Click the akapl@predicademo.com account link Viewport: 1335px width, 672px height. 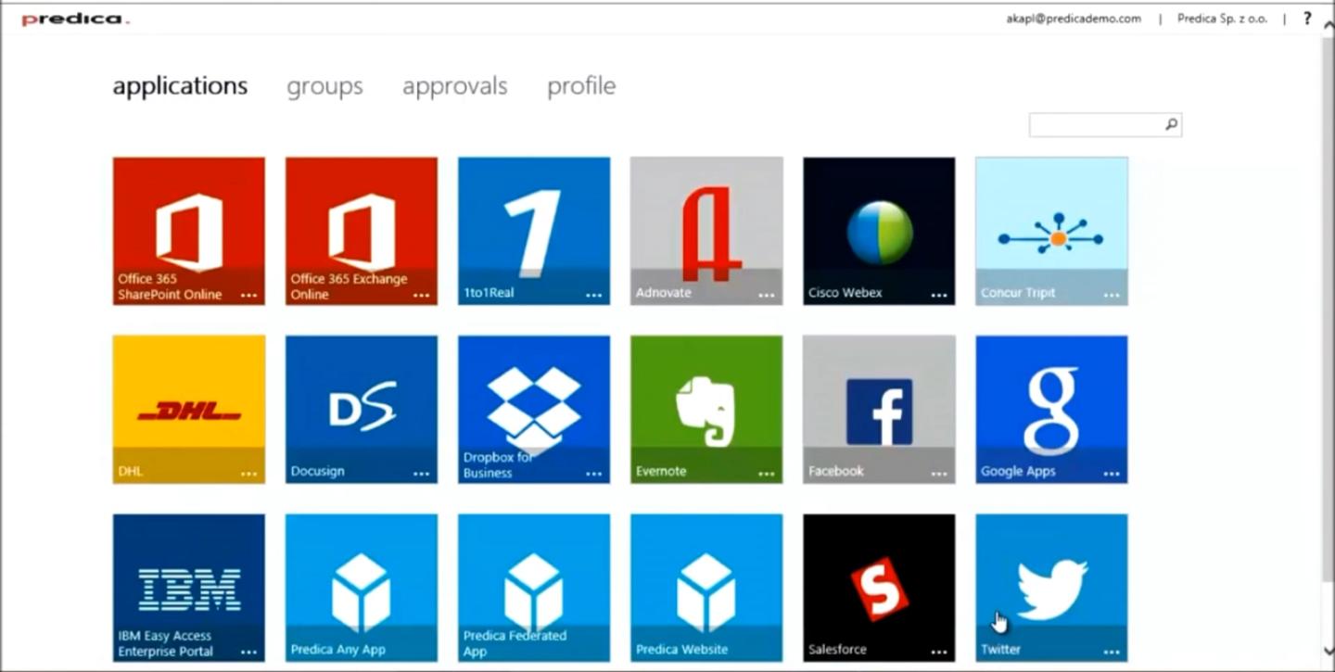tap(1074, 19)
